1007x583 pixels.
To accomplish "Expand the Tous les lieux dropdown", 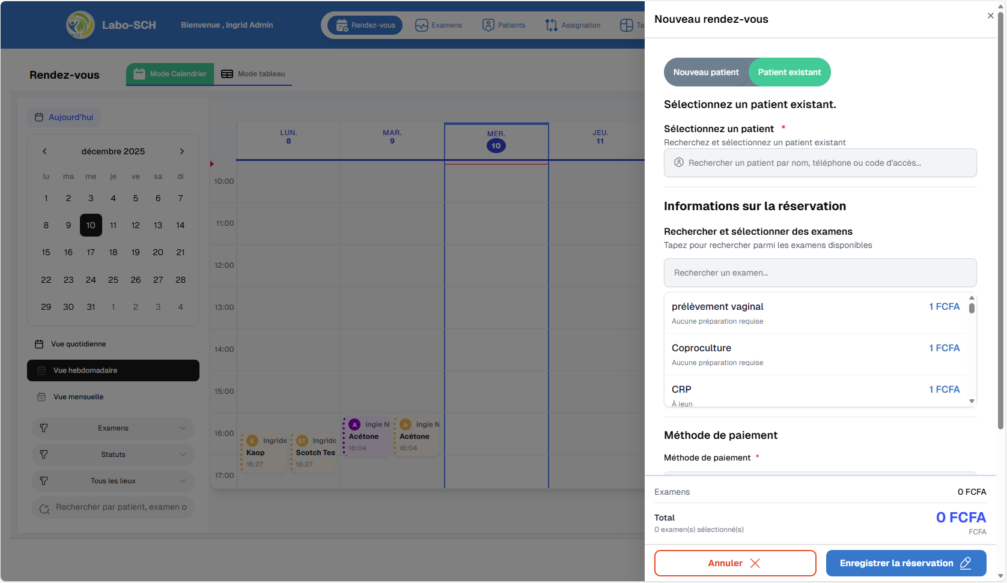I will coord(113,481).
